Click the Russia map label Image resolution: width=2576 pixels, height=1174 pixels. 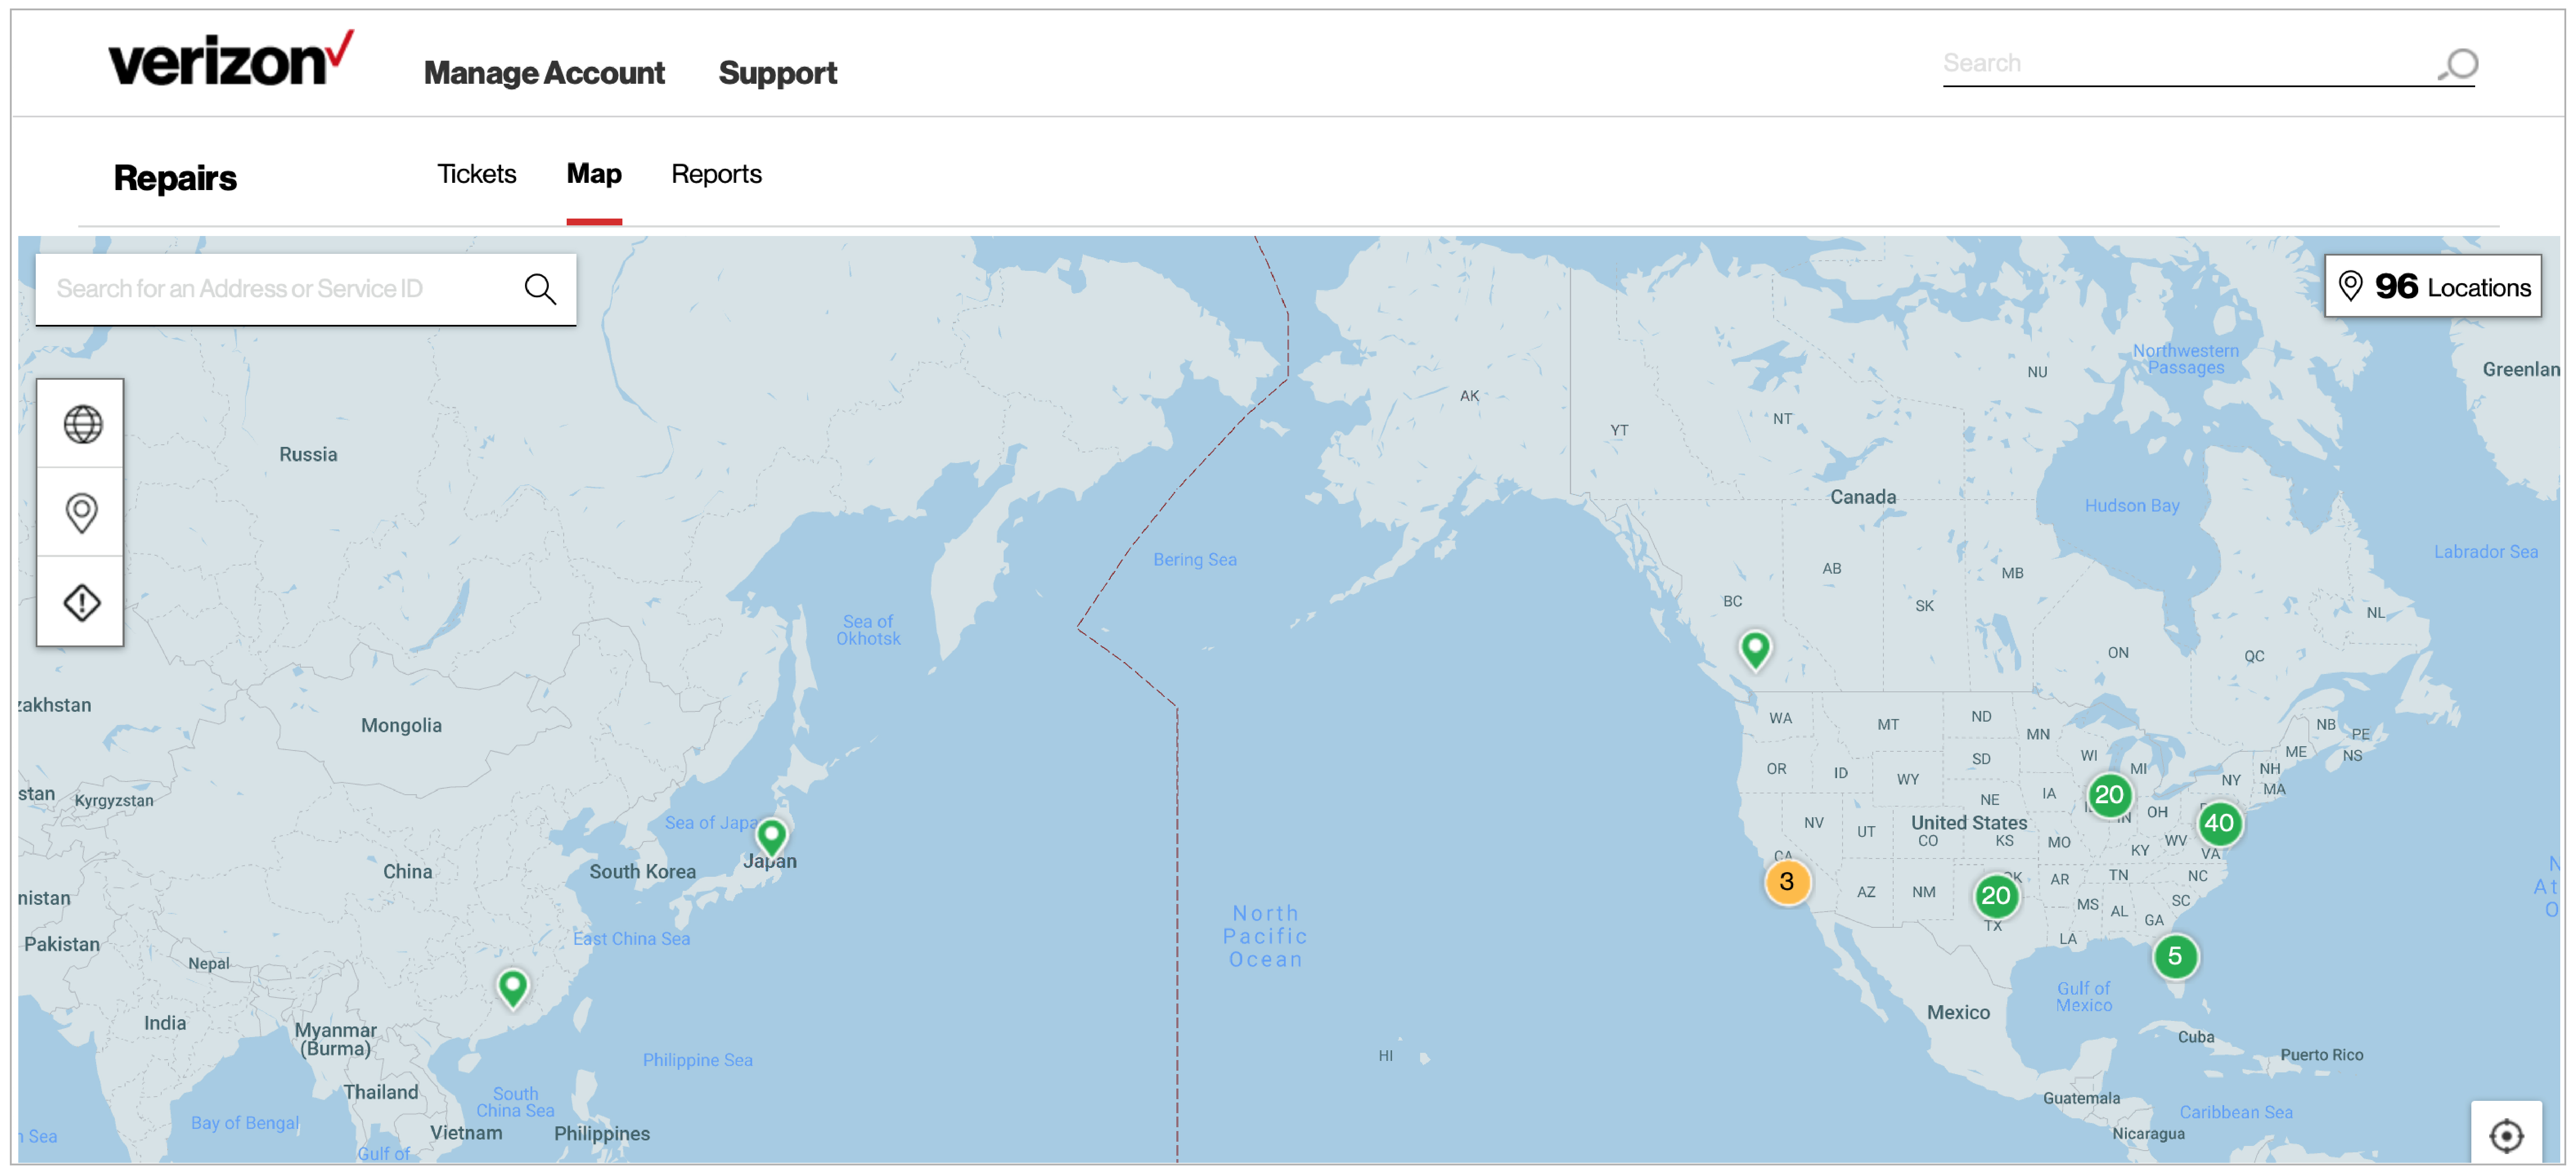[x=308, y=455]
